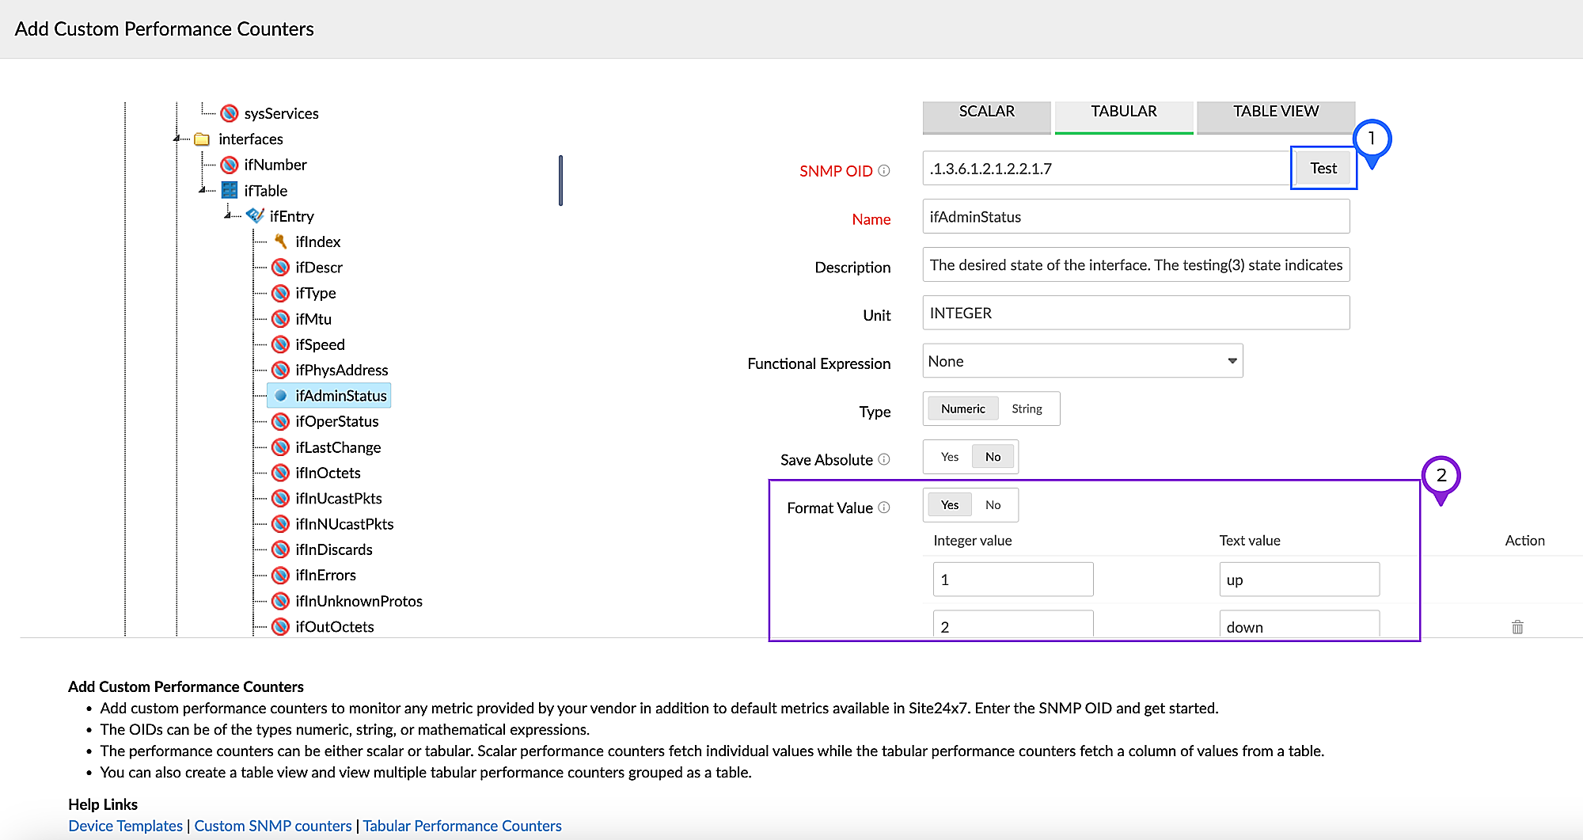This screenshot has width=1583, height=840.
Task: Collapse the ifTable tree node
Action: point(203,190)
